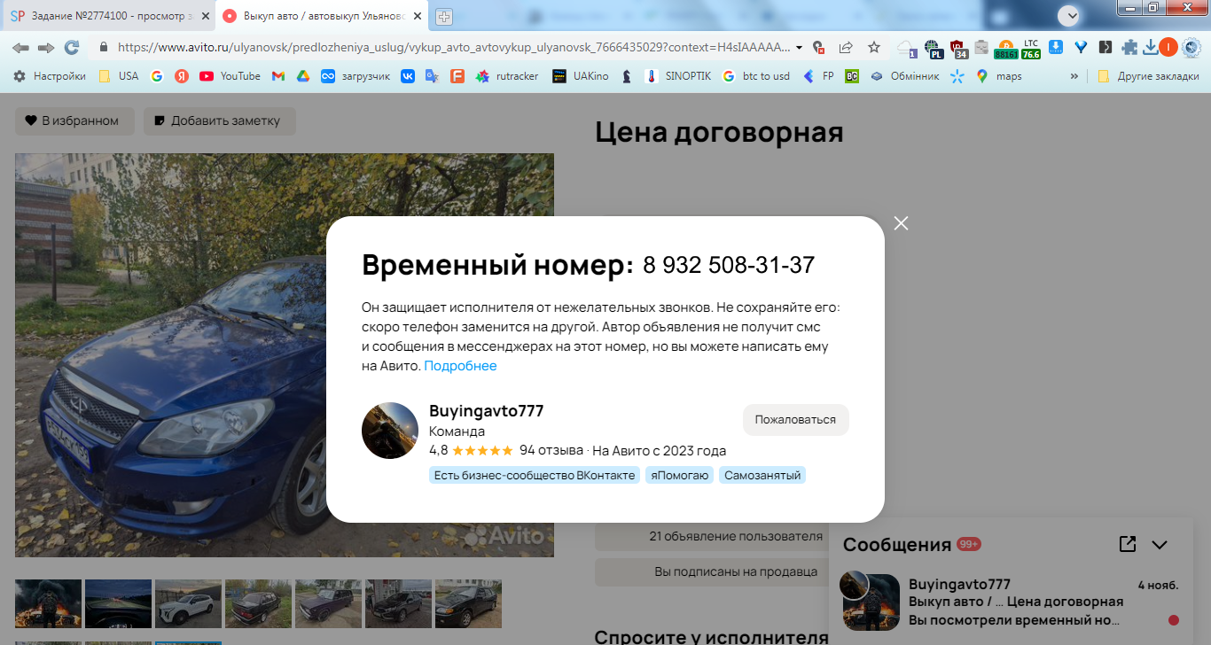Close the temporary number popup
Image resolution: width=1211 pixels, height=645 pixels.
pos(901,223)
